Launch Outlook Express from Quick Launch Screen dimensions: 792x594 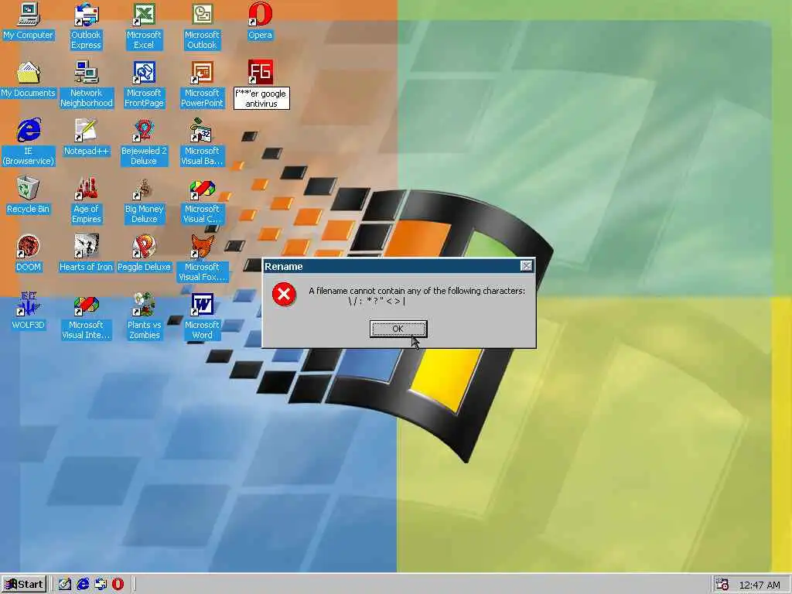point(101,585)
